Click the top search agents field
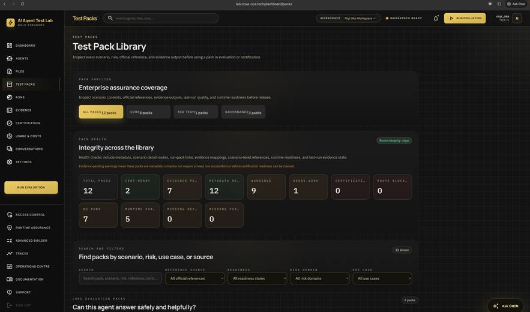The image size is (530, 312). point(161,18)
